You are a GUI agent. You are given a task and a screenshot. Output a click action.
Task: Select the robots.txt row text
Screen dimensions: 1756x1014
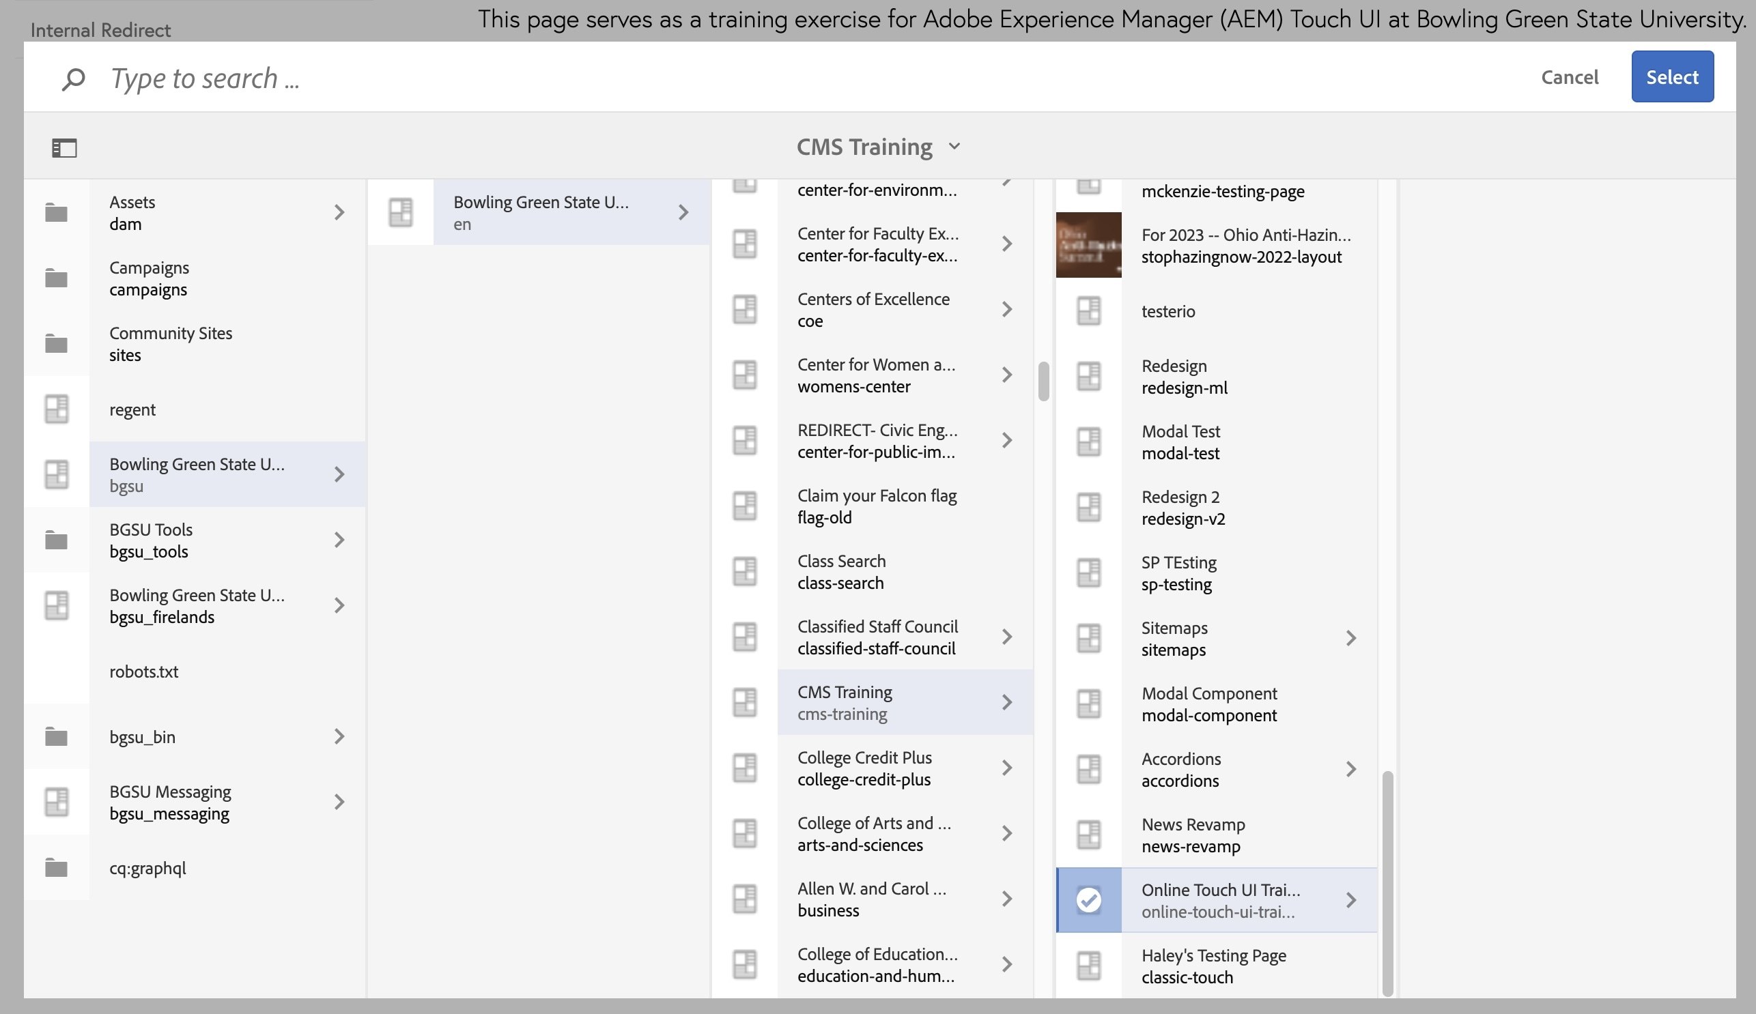[143, 671]
